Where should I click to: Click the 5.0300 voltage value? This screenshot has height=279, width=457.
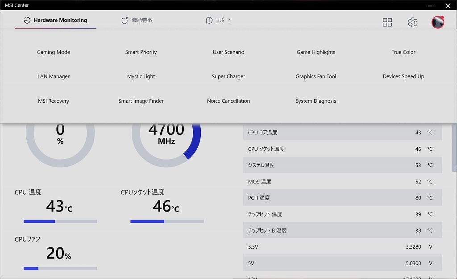413,263
